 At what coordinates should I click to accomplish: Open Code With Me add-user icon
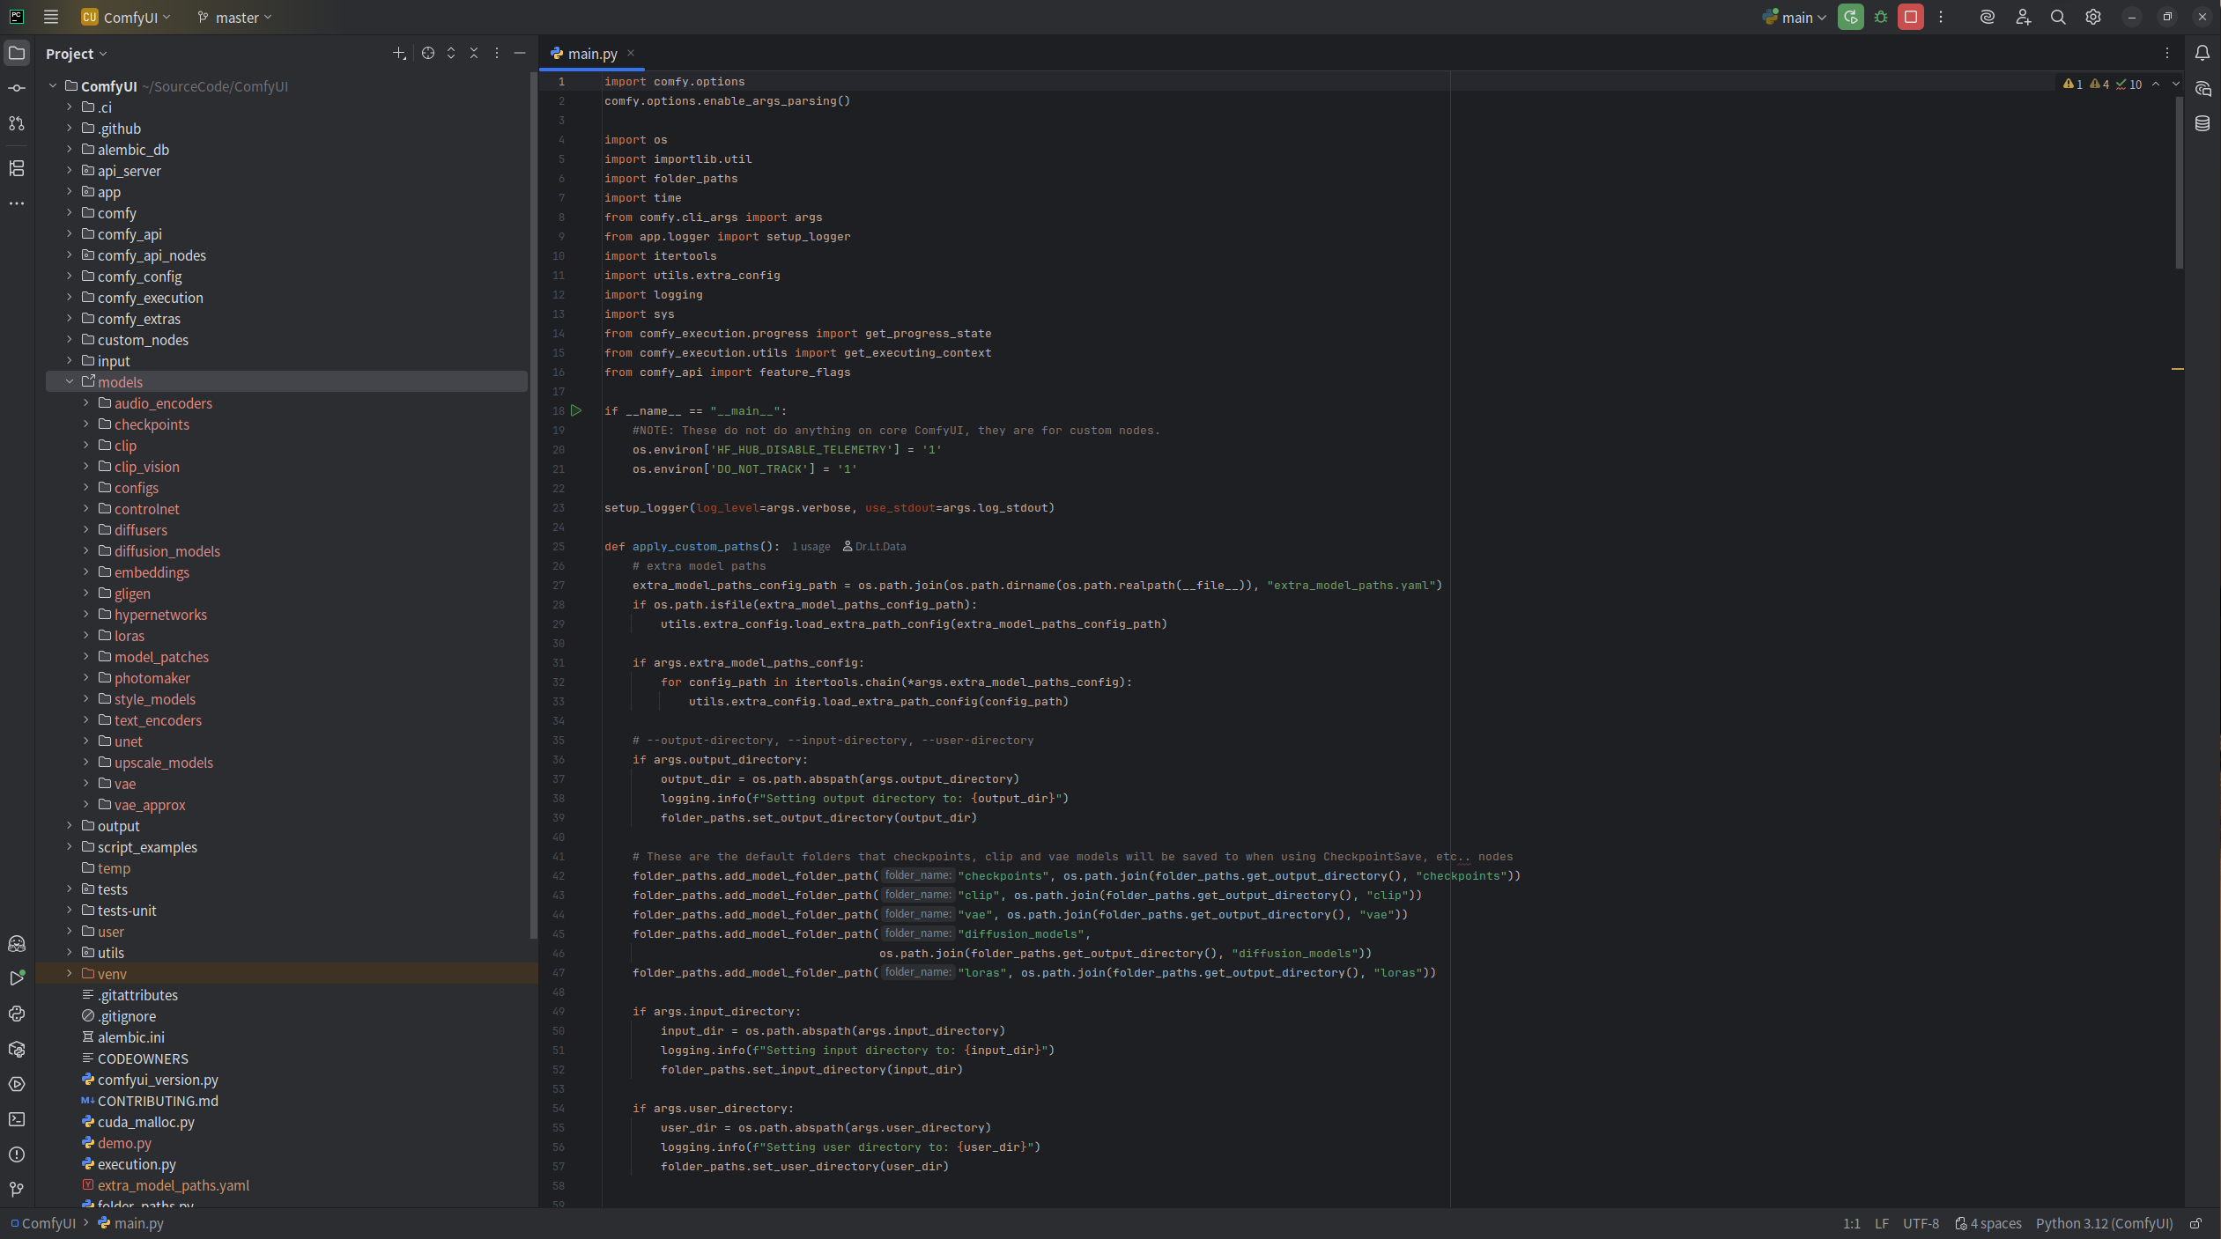2023,17
